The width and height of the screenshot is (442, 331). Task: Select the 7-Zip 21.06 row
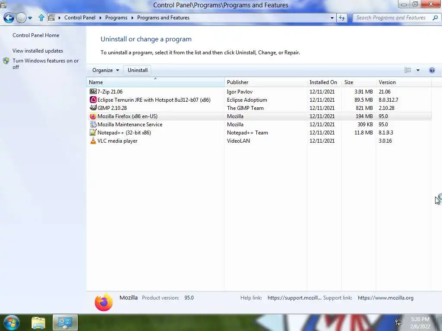click(x=259, y=91)
